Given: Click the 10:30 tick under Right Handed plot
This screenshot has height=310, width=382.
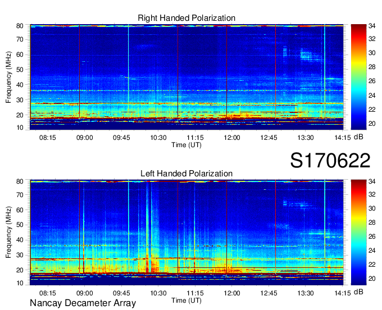Looking at the screenshot, I should [x=158, y=138].
